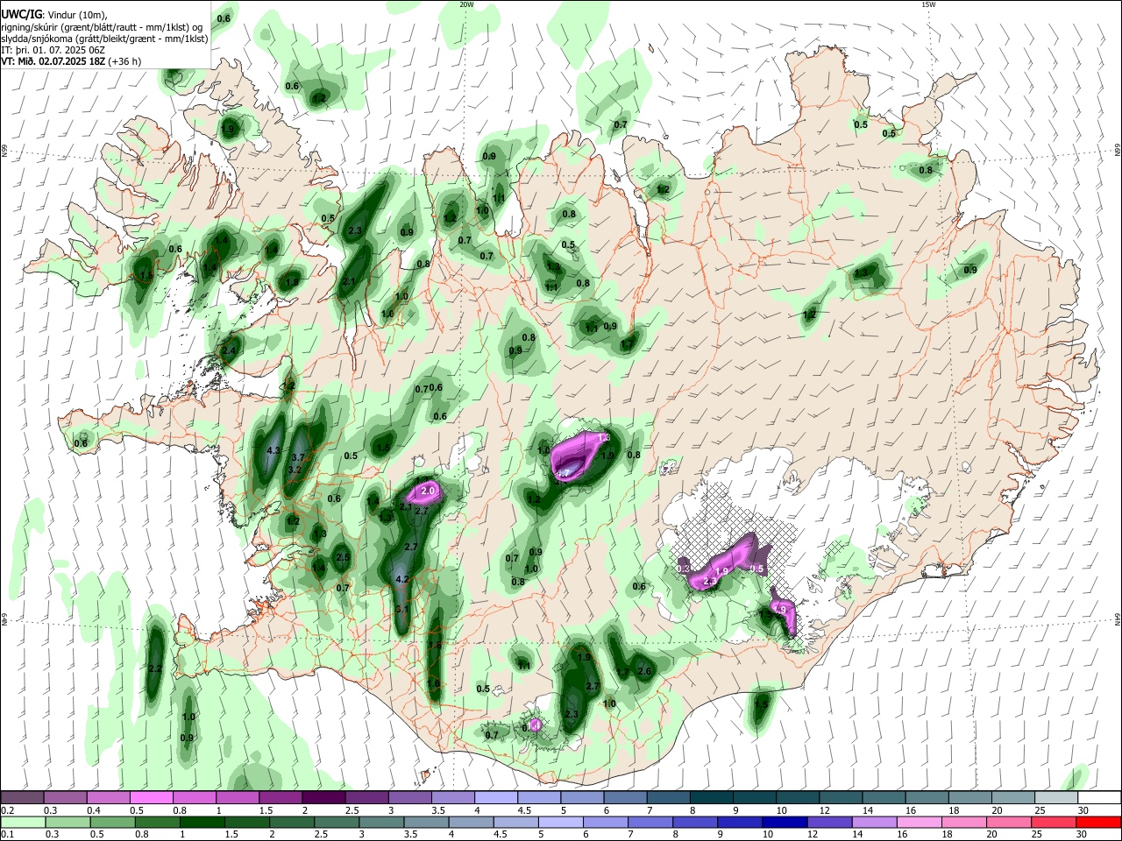This screenshot has width=1122, height=841.
Task: Select the 2.5 precipitation value on the map
Action: (343, 558)
